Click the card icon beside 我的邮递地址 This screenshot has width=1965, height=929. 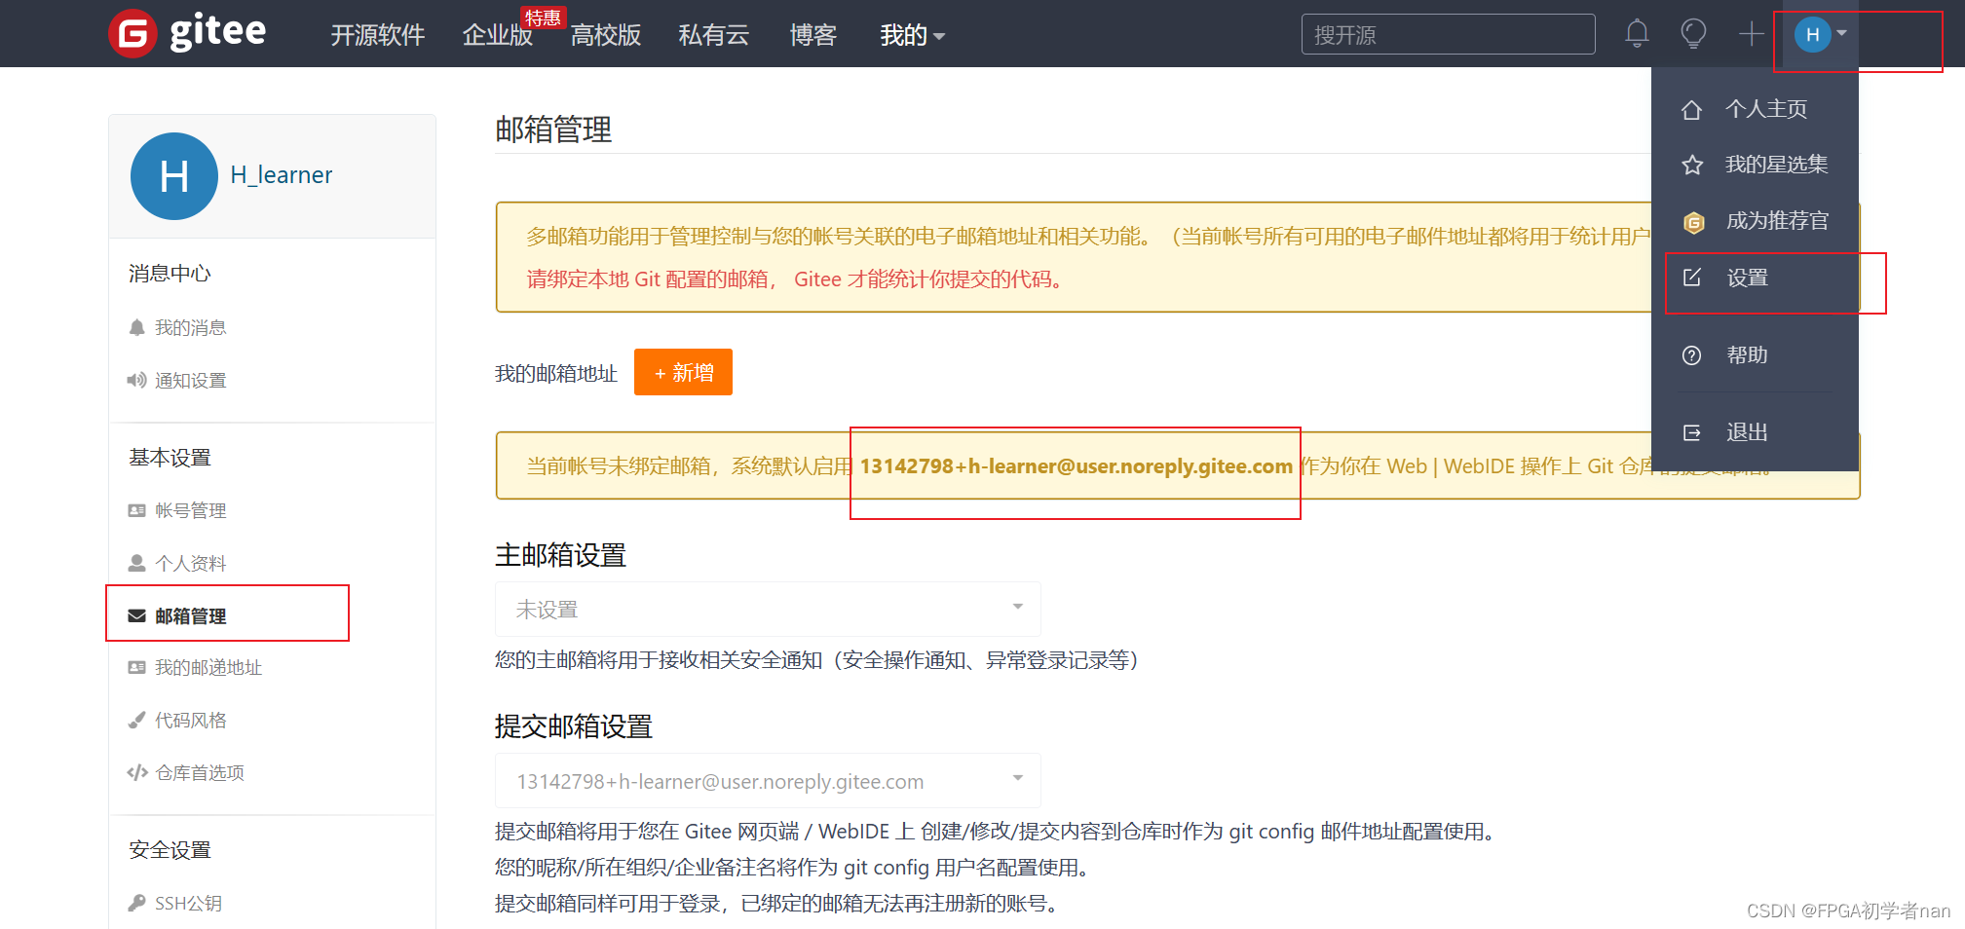click(x=136, y=668)
